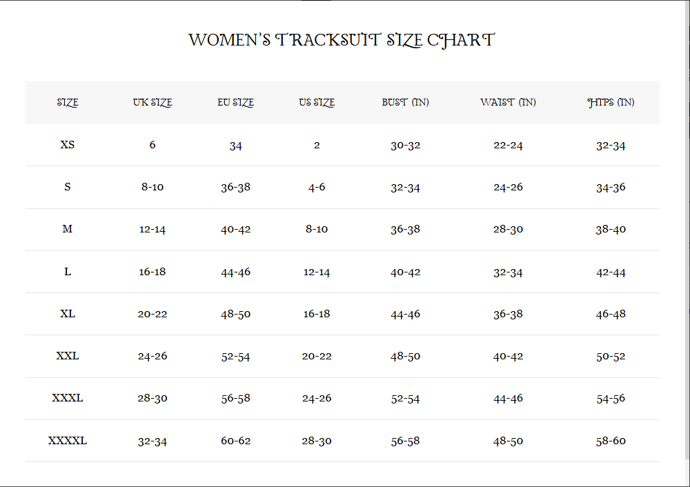Click the 46-48 hips value for XL
This screenshot has height=487, width=690.
[611, 314]
